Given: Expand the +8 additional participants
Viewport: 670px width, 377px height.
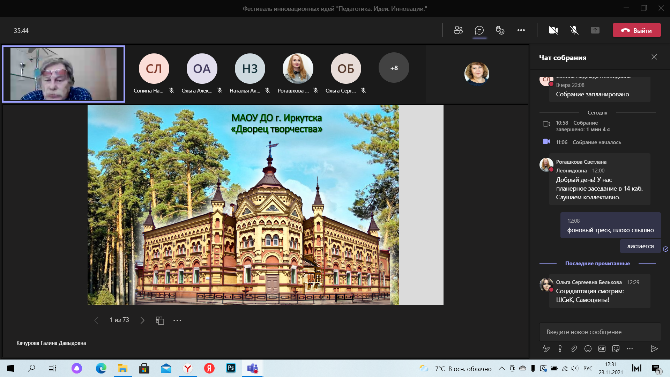Looking at the screenshot, I should click(x=394, y=68).
